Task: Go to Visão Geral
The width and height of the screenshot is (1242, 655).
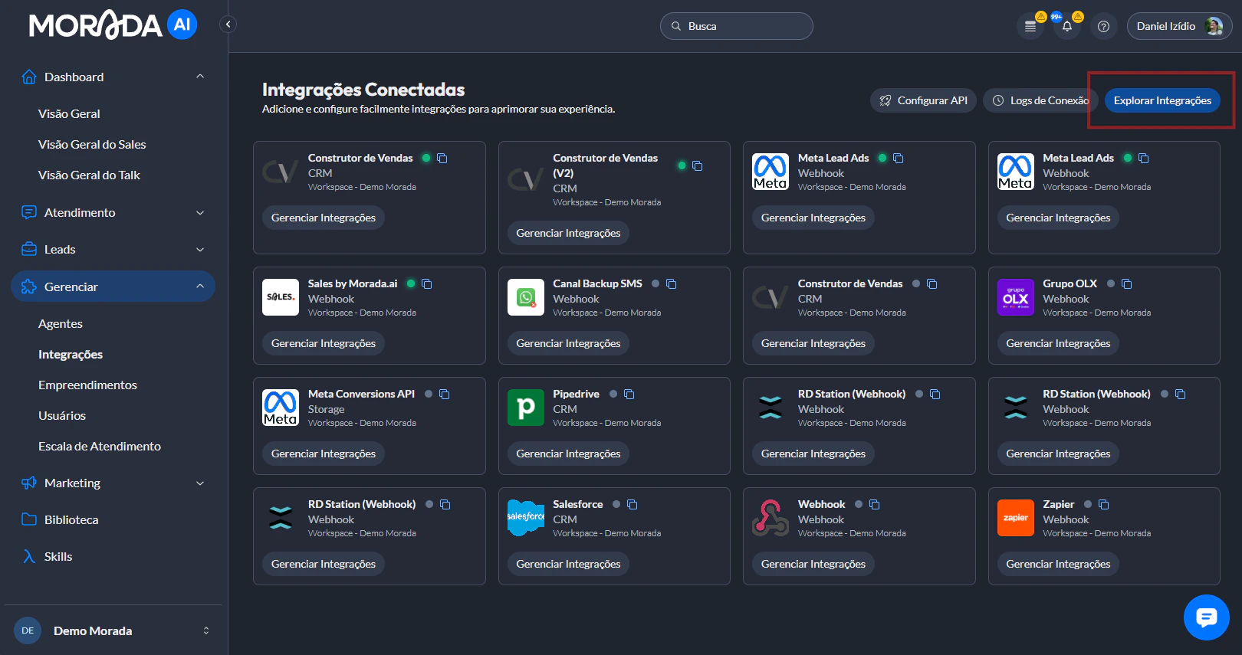Action: pyautogui.click(x=69, y=113)
